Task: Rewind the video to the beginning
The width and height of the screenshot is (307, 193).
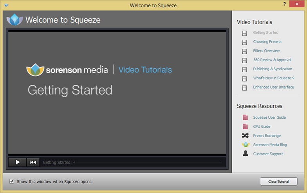Action: point(33,162)
